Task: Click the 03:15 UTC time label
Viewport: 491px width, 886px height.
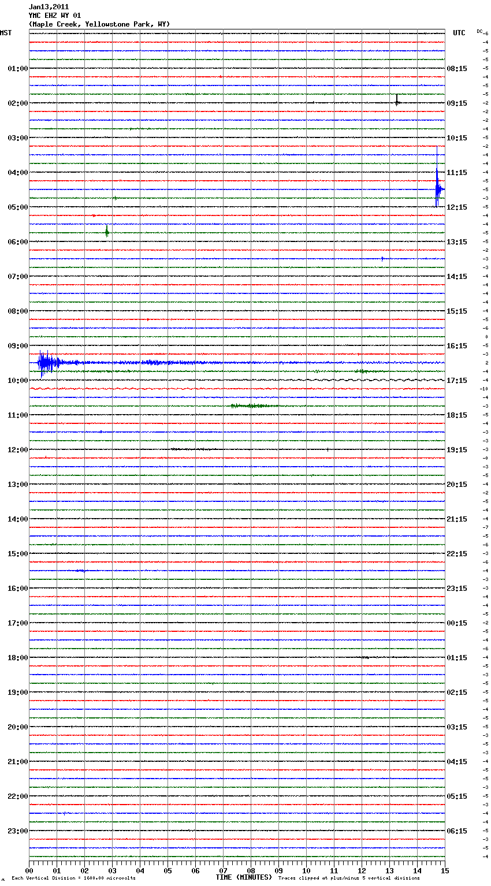Action: (457, 727)
